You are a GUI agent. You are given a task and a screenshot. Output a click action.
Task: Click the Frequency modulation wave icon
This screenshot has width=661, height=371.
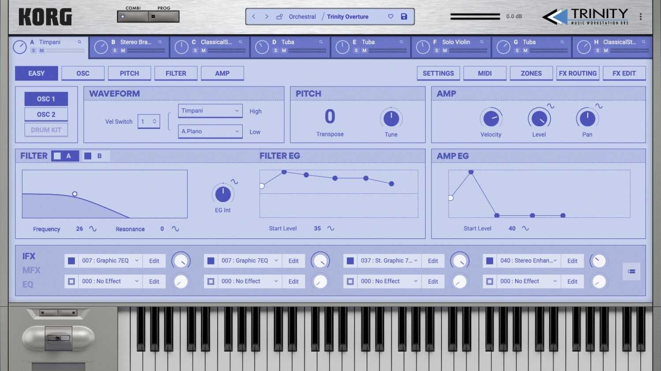click(x=93, y=229)
